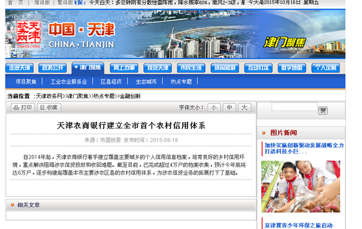
Task: Open the children watering bamboo news photo
Action: 300,187
